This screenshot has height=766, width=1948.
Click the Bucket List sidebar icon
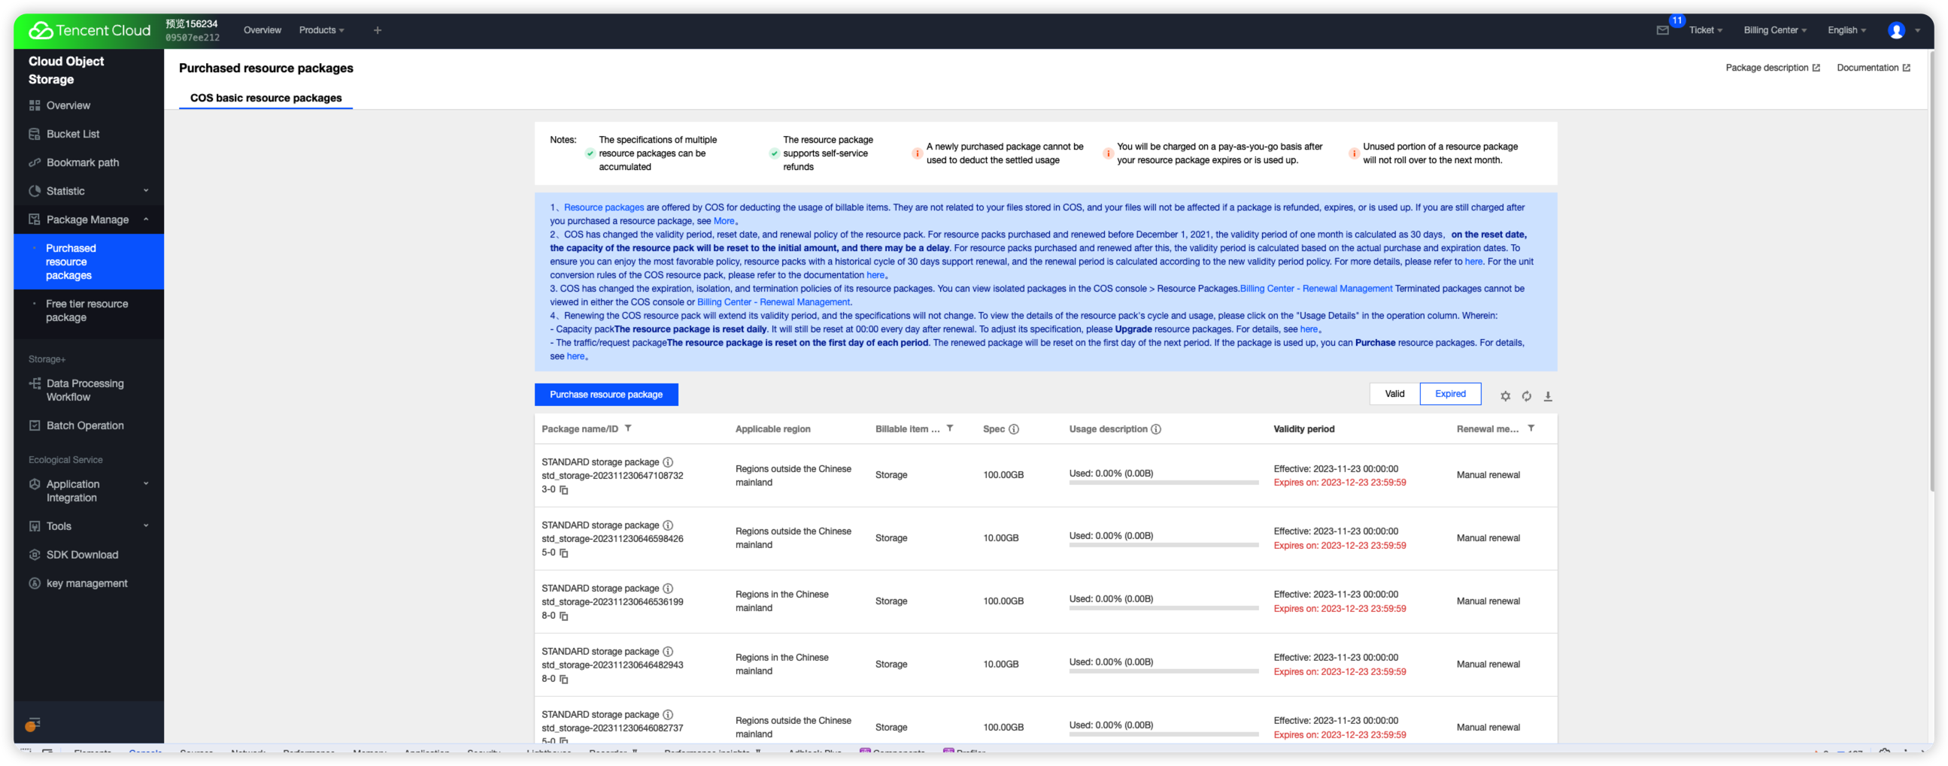(x=35, y=134)
